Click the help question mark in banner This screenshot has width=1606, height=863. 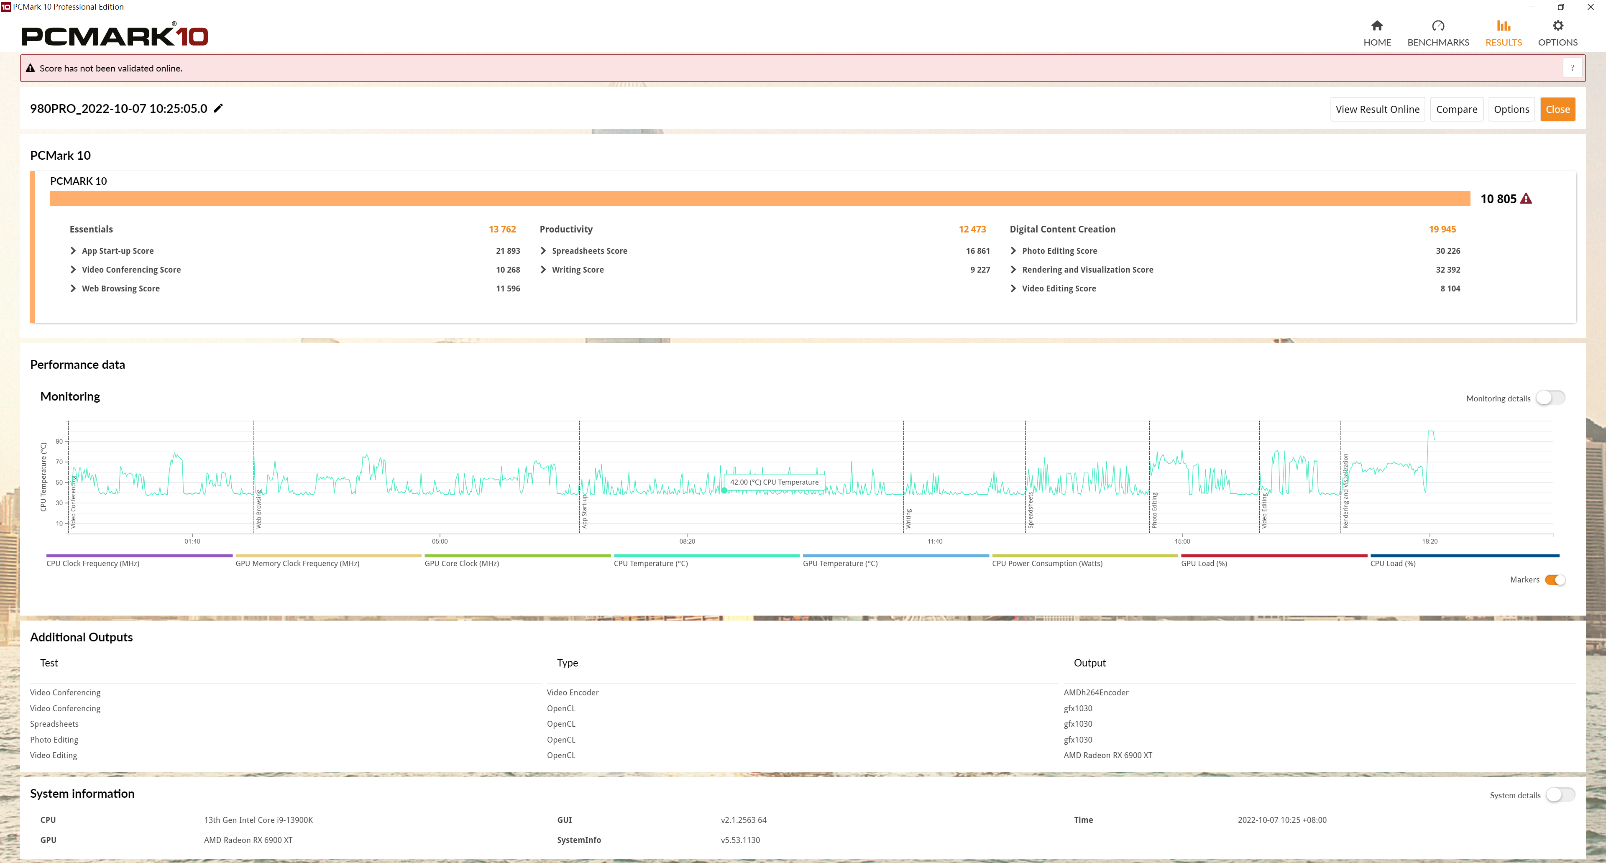[x=1573, y=68]
